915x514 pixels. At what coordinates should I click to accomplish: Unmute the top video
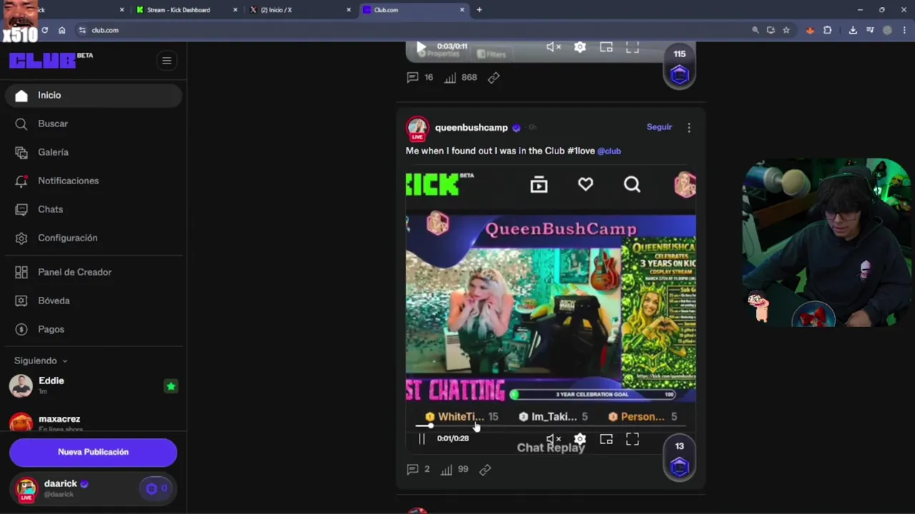coord(553,47)
